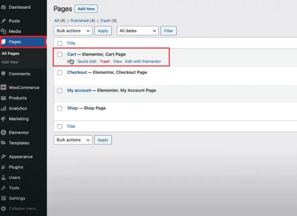Click Edit with Elementor for Cart
This screenshot has height=216, width=297.
(x=143, y=61)
